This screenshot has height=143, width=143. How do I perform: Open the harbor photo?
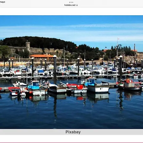71,72
